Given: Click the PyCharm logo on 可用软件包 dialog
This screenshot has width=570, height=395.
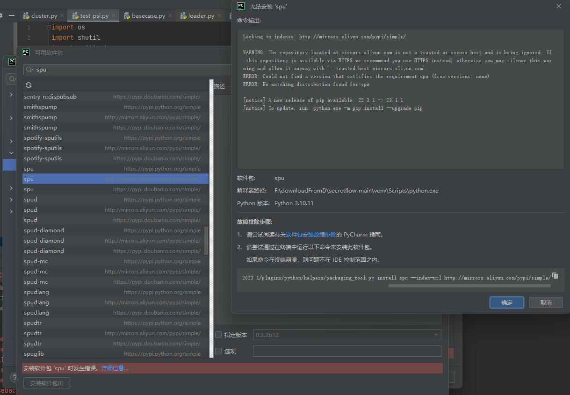Looking at the screenshot, I should (26, 52).
